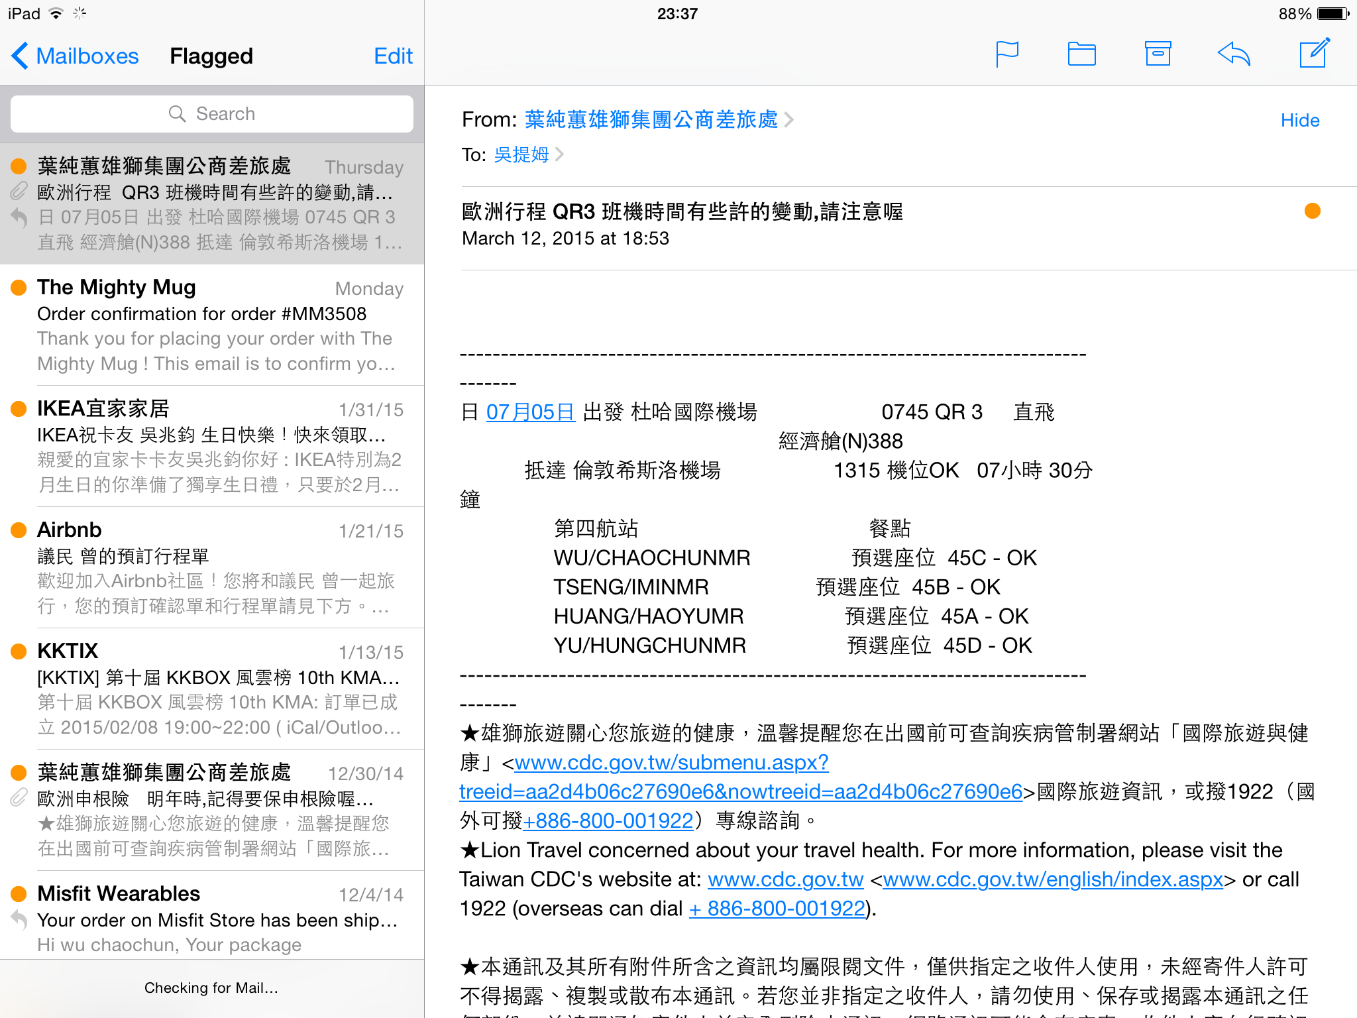This screenshot has height=1018, width=1357.
Task: Open the Airbnb itinerary email
Action: tap(212, 567)
